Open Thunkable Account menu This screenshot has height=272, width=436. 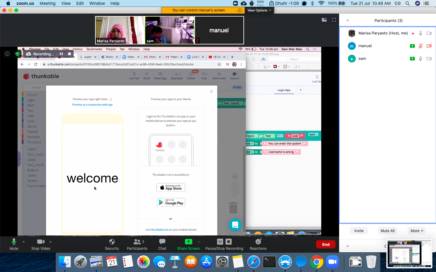[x=235, y=76]
